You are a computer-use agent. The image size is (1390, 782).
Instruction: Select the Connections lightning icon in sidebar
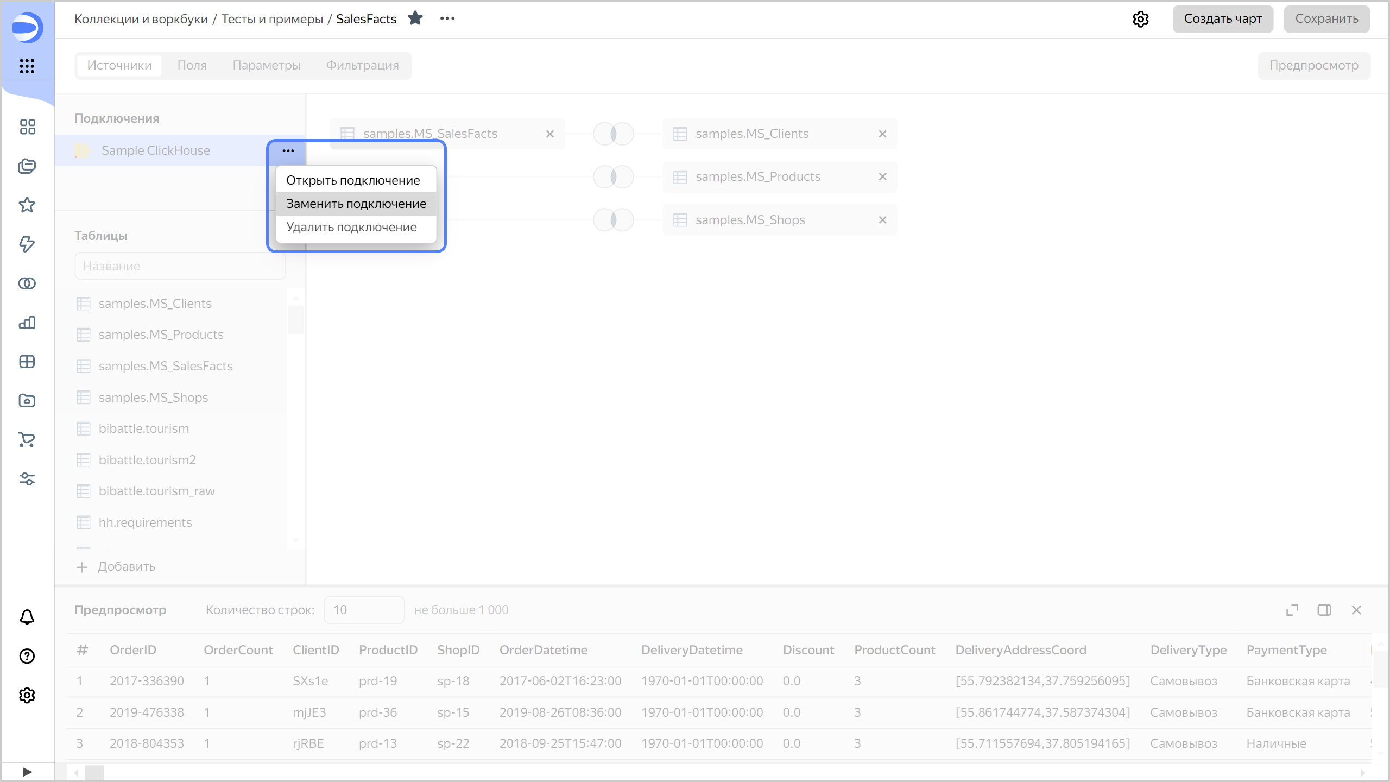coord(27,244)
